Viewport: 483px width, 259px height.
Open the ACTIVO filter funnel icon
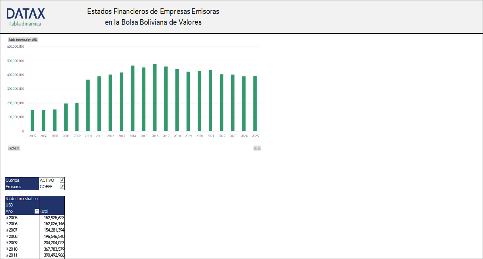point(62,180)
